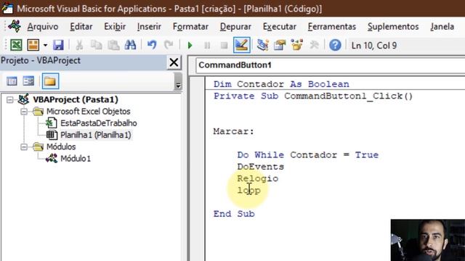Click the webcam video thumbnail
This screenshot has width=465, height=261.
[428, 240]
